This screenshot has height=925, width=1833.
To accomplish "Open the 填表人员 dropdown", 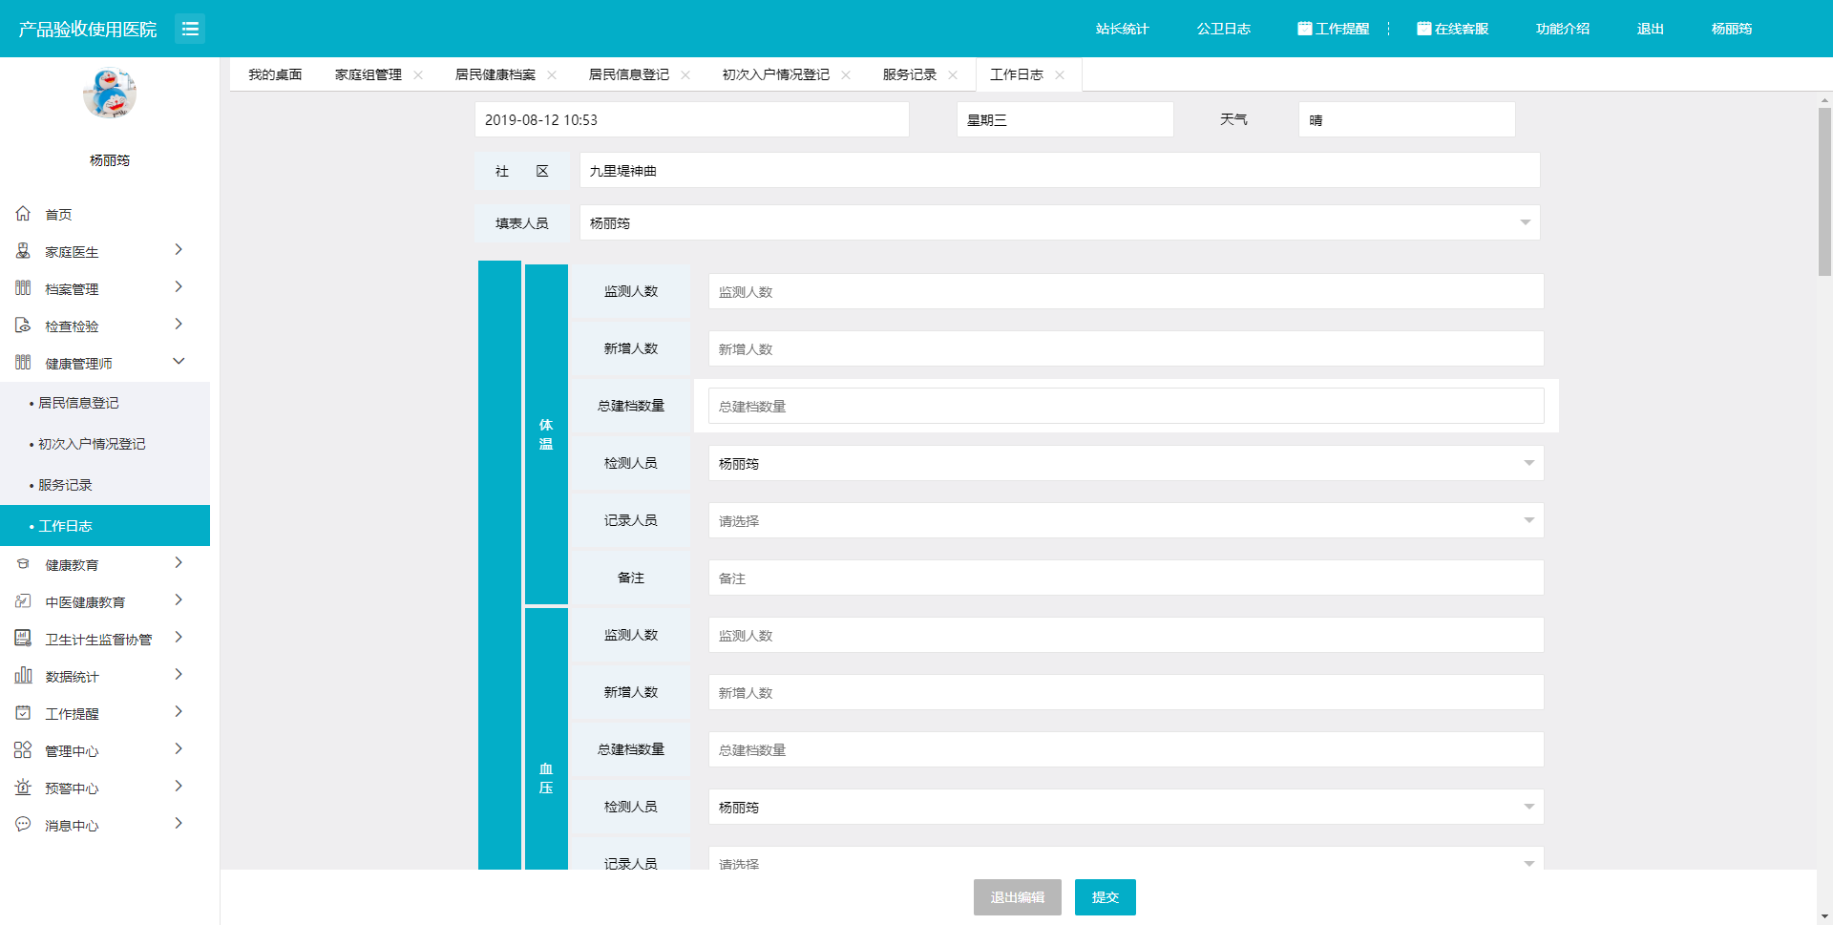I will [1525, 222].
